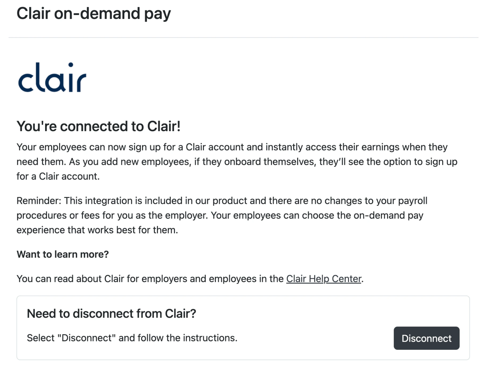Click the word "Reminder:" in the second paragraph
This screenshot has width=486, height=374.
tap(39, 201)
